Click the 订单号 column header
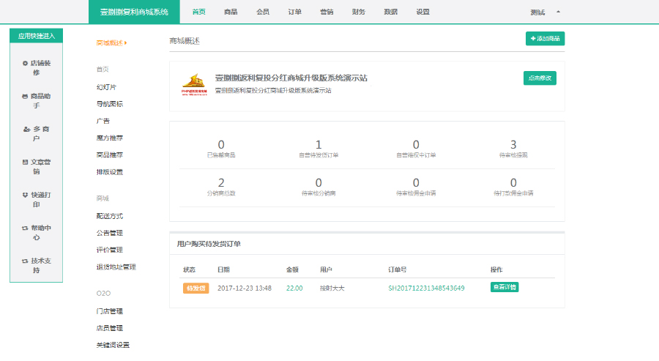The width and height of the screenshot is (659, 361). tap(397, 269)
